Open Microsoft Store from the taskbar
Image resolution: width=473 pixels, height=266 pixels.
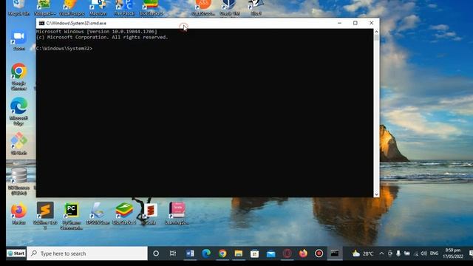(x=254, y=253)
